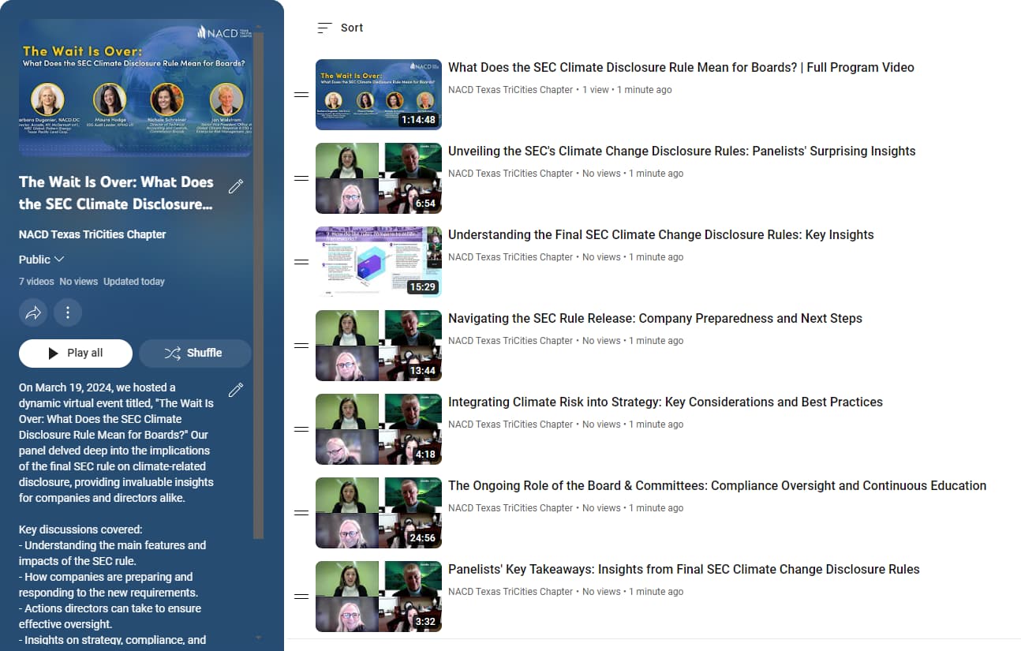Grab reorder handle for Ongoing Role of the Board

pos(301,513)
